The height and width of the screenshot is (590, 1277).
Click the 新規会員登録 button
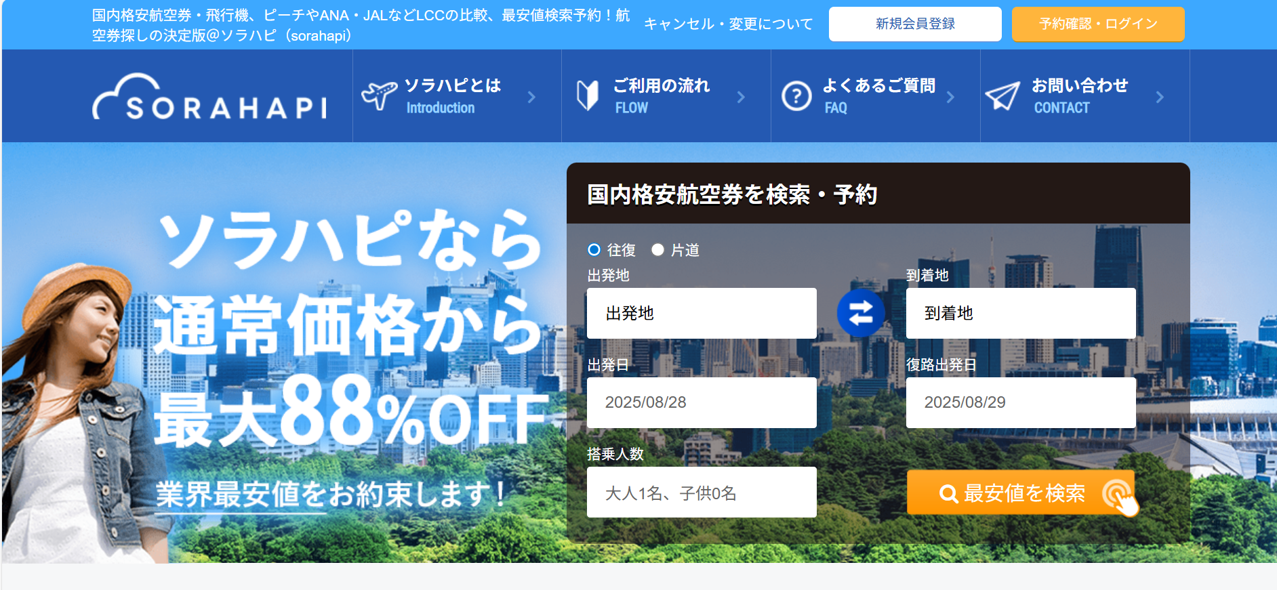pos(915,24)
